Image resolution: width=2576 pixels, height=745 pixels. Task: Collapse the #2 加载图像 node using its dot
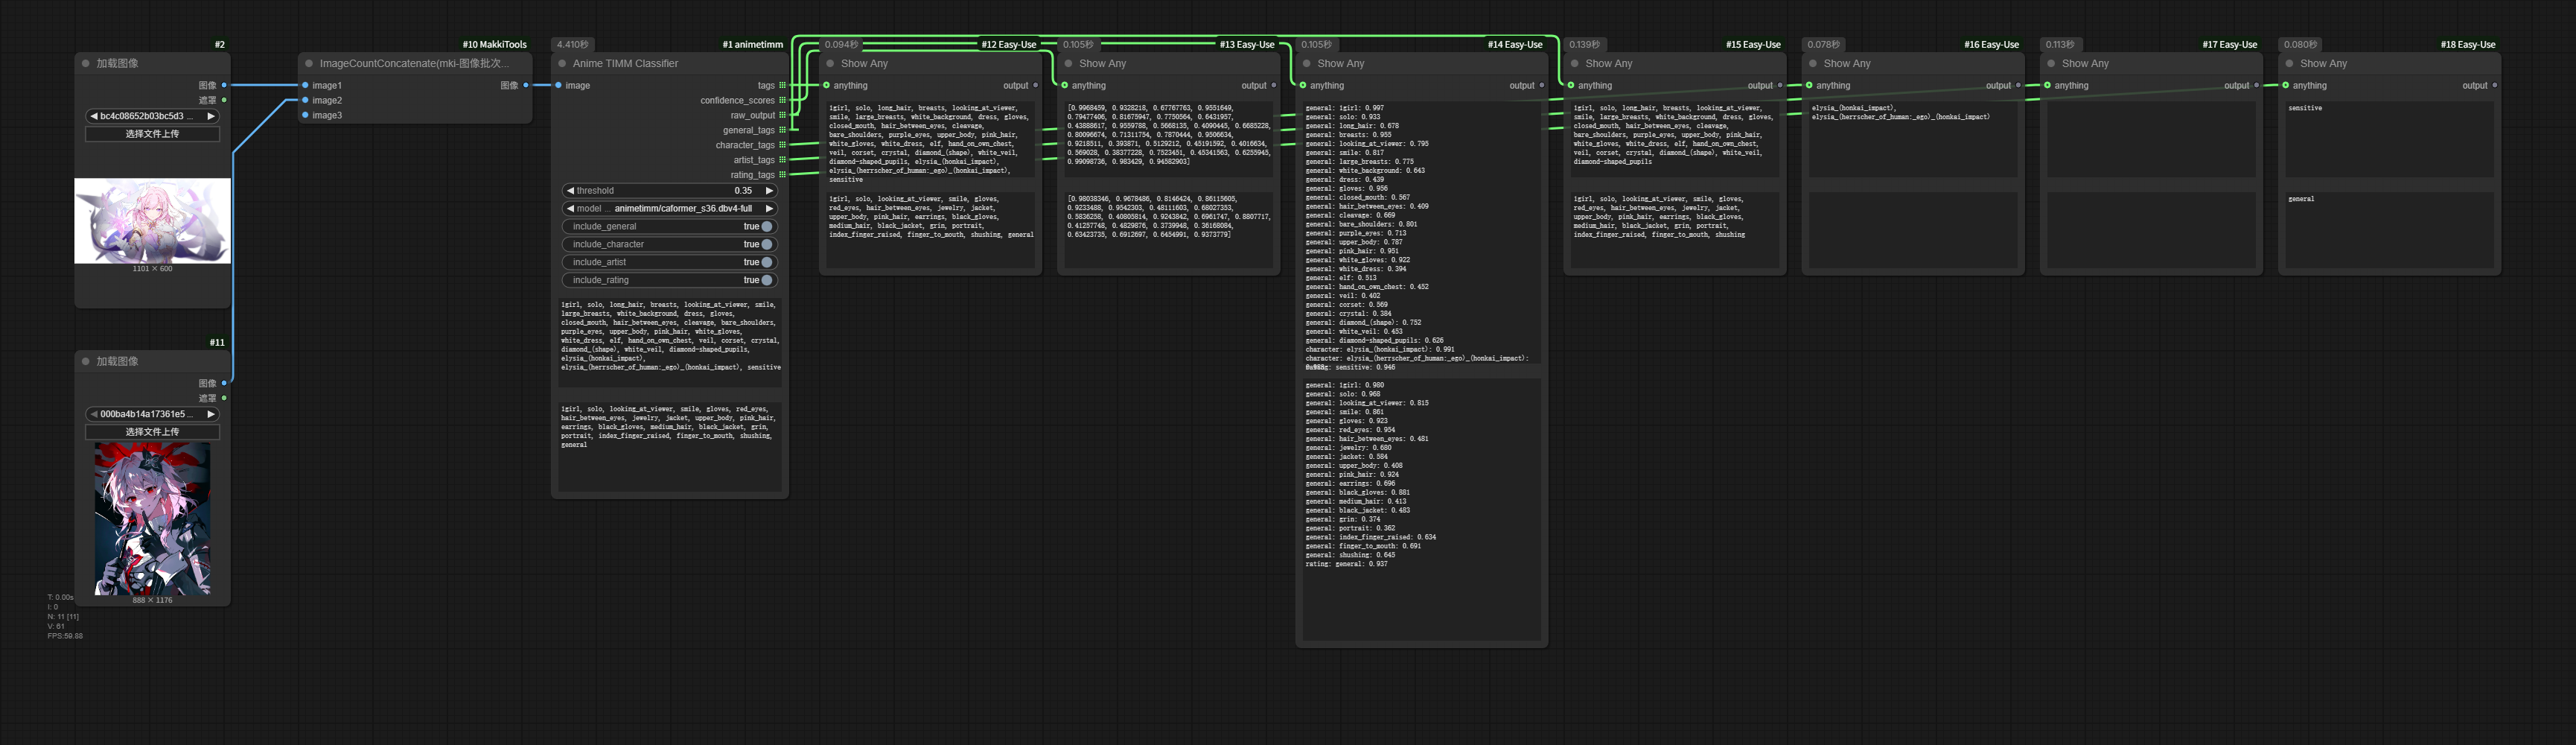(x=86, y=63)
